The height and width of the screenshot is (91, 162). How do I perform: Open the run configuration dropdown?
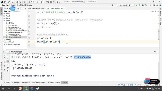pos(126,5)
